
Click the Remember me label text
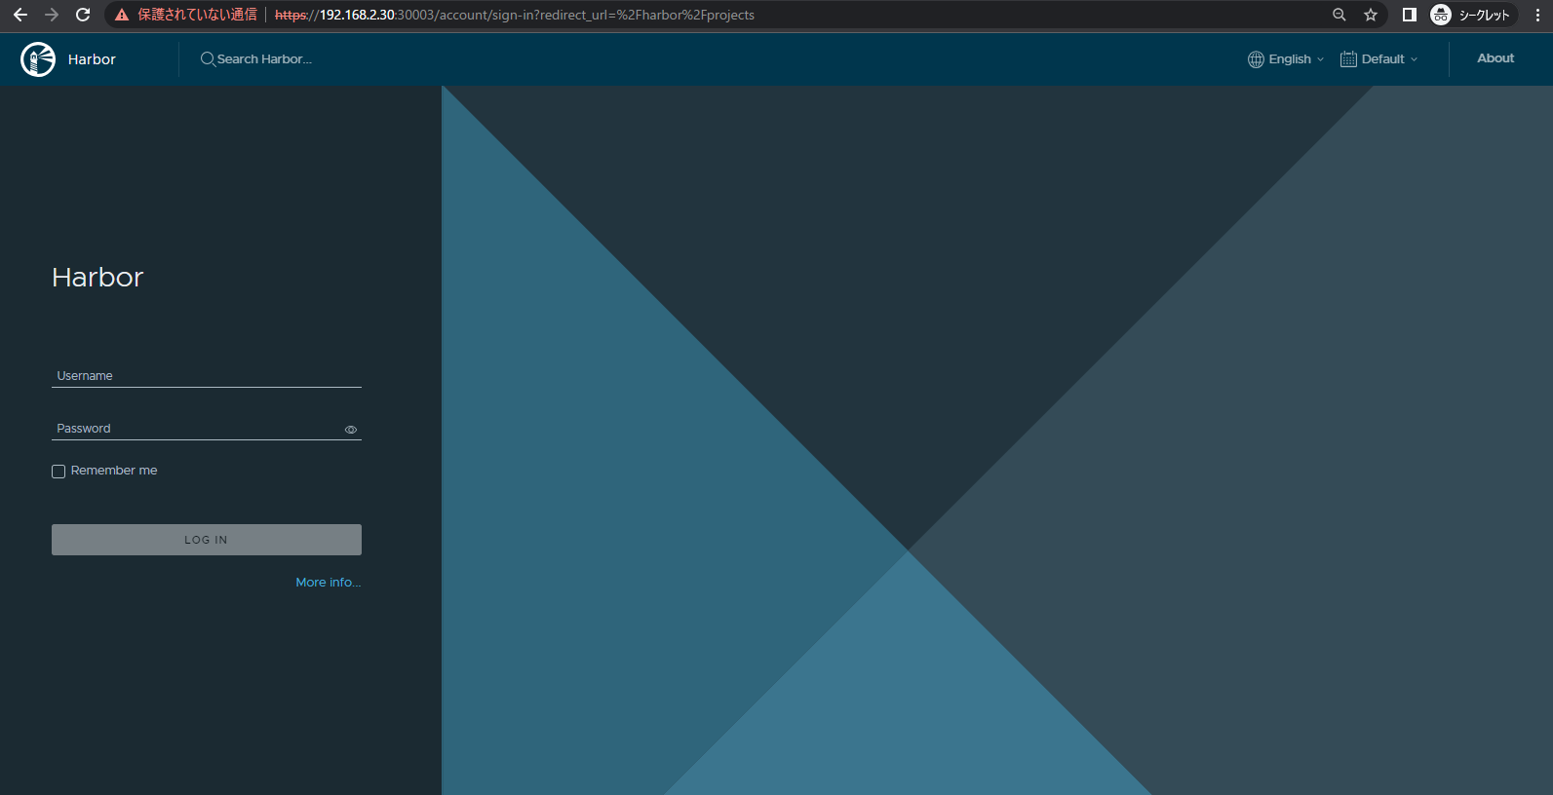click(114, 471)
